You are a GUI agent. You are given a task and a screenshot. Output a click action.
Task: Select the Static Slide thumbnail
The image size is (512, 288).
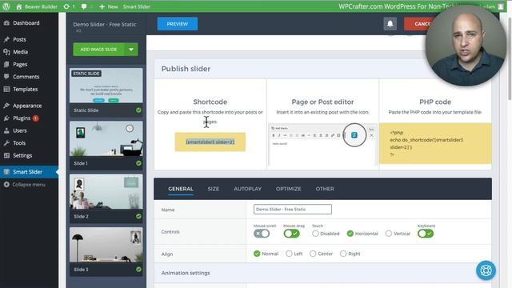click(106, 86)
